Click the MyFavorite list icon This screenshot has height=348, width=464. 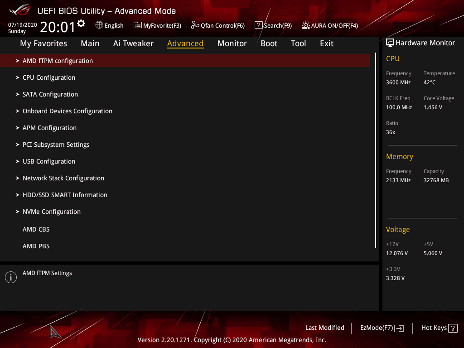point(138,25)
